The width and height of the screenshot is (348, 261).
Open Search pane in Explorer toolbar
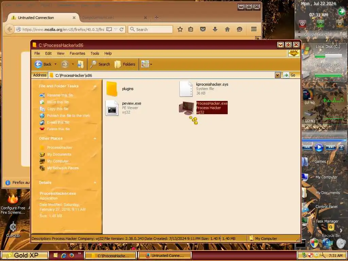(100, 64)
